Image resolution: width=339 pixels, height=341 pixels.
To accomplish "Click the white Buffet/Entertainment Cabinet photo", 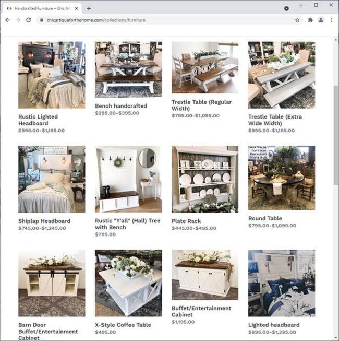I will [205, 275].
